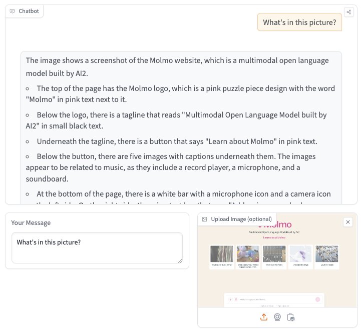Click the share conversation icon
Image resolution: width=362 pixels, height=335 pixels.
349,12
